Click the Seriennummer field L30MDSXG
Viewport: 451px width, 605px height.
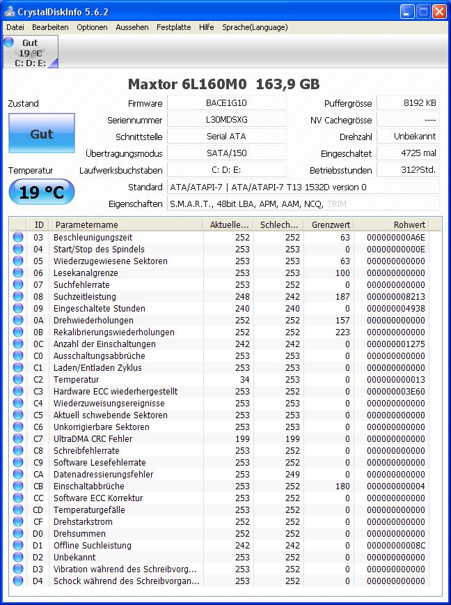(x=226, y=120)
